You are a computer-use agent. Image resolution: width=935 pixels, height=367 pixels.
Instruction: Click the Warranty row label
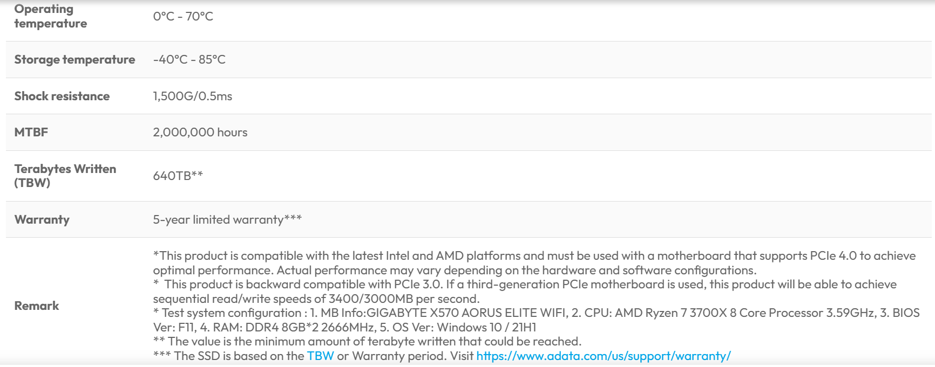coord(42,220)
